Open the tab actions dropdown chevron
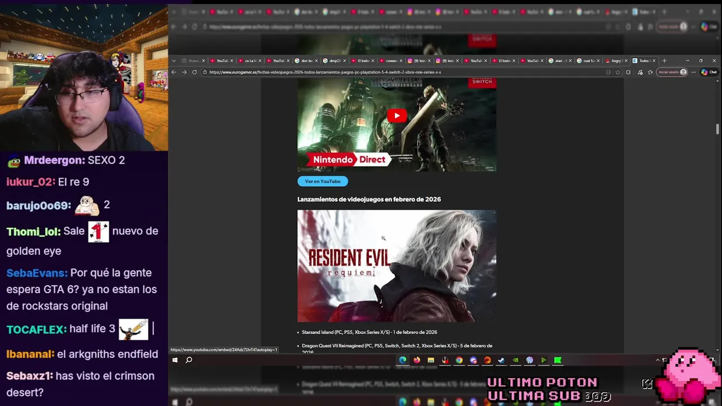722x406 pixels. coord(174,60)
